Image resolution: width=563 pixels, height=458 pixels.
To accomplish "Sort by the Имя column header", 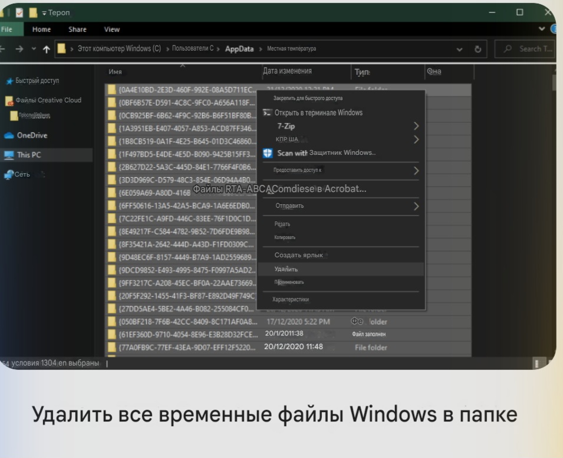I will coord(115,72).
